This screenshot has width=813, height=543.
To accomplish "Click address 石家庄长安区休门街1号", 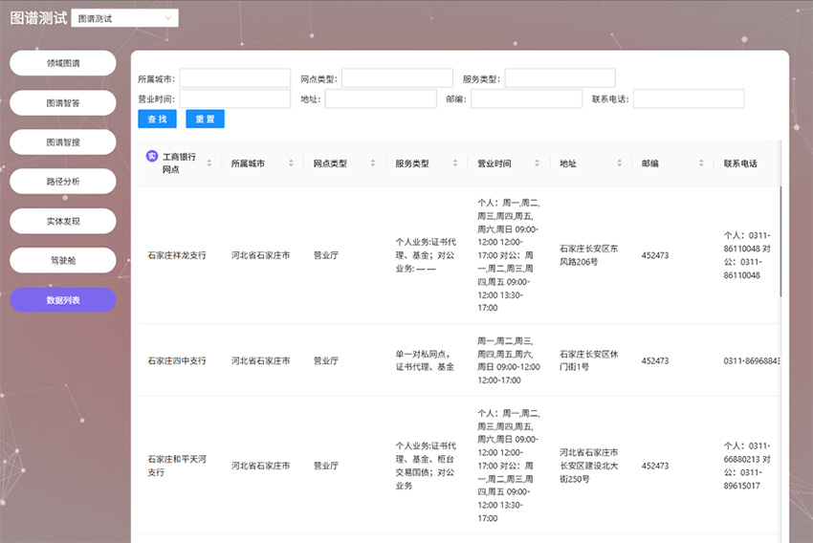I will point(588,360).
